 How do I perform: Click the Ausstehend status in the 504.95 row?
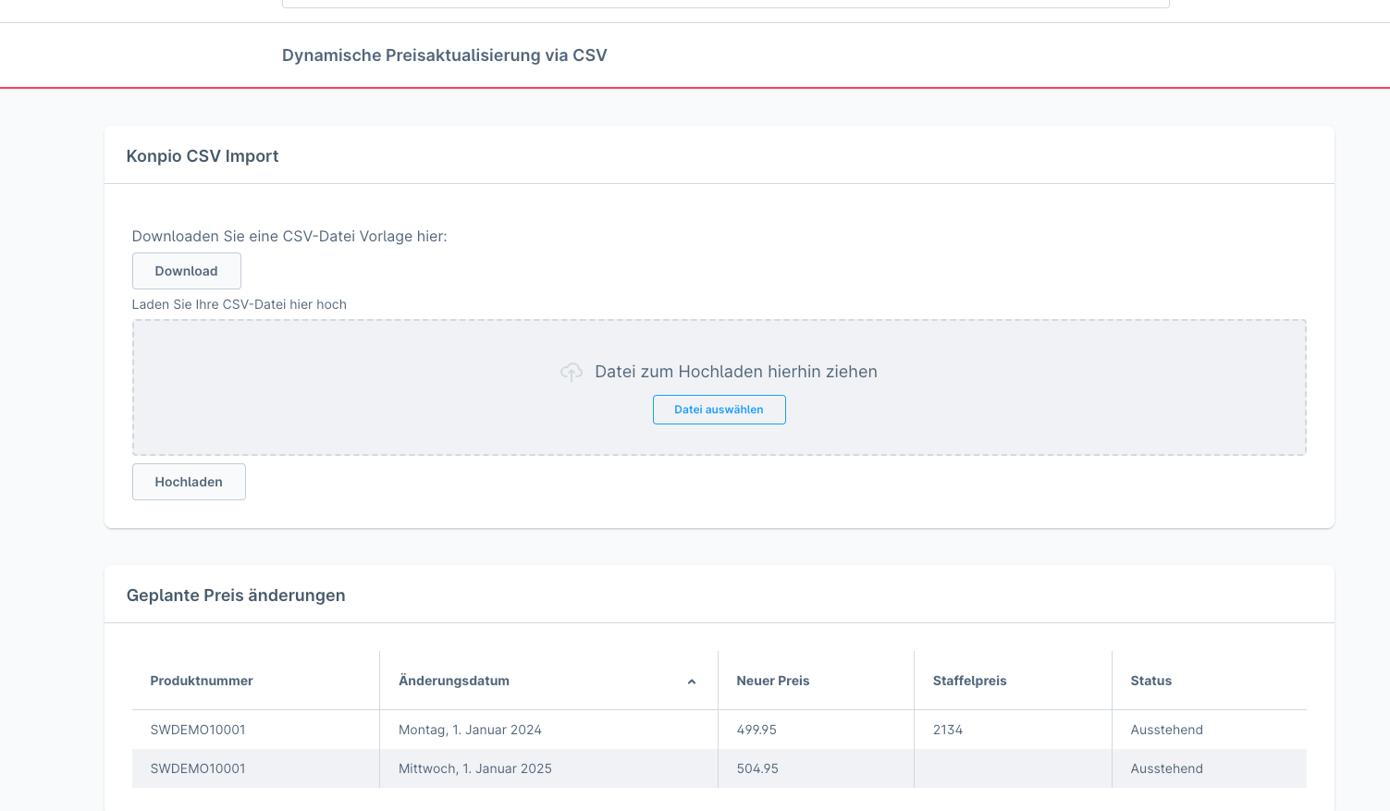1166,768
